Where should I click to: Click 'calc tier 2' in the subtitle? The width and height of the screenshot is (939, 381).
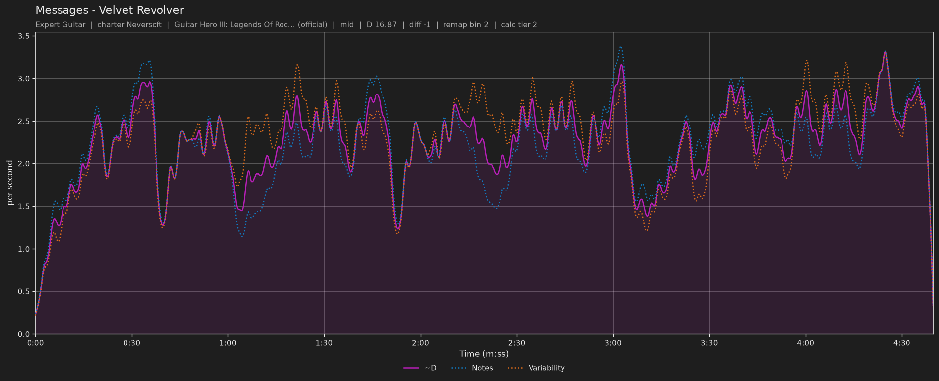point(519,24)
